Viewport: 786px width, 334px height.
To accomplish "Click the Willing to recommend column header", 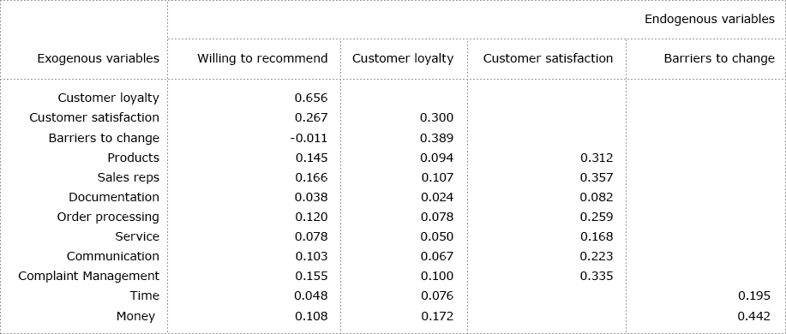I will pos(262,58).
